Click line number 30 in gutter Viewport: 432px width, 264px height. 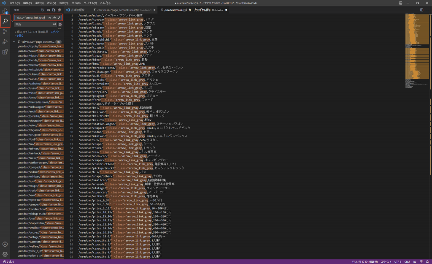pyautogui.click(x=71, y=132)
